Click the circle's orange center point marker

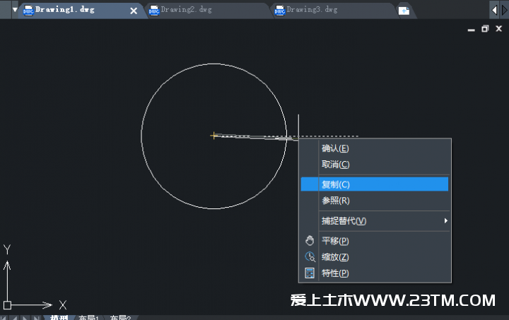click(x=213, y=135)
